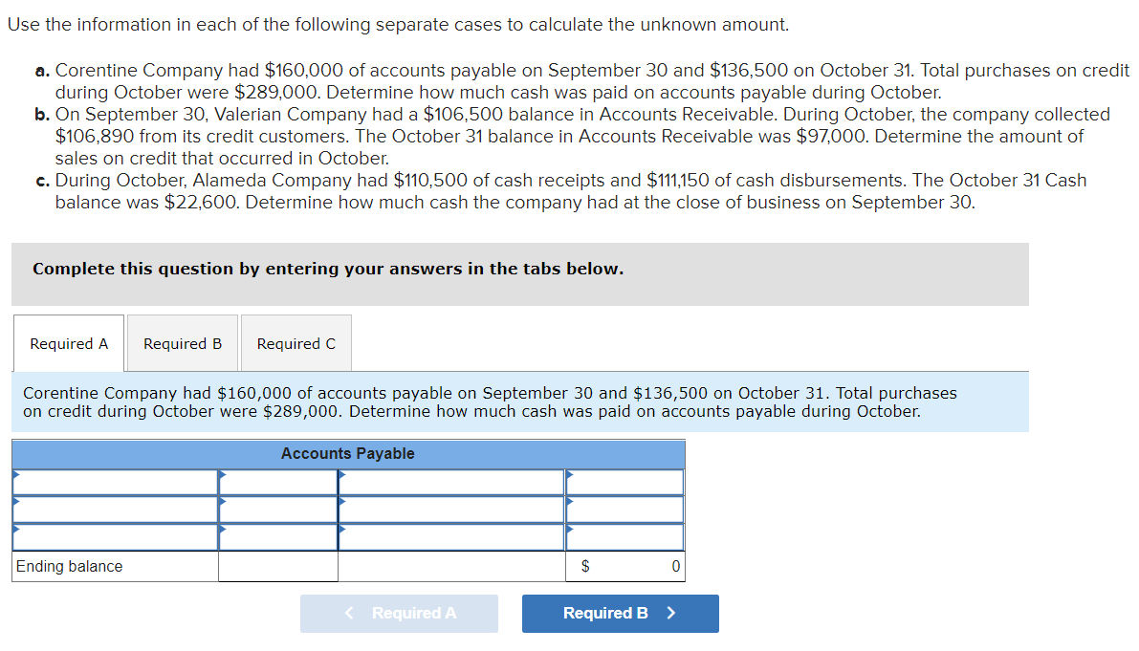This screenshot has width=1139, height=651.
Task: Open the second-row debit description dropdown
Action: click(x=115, y=510)
